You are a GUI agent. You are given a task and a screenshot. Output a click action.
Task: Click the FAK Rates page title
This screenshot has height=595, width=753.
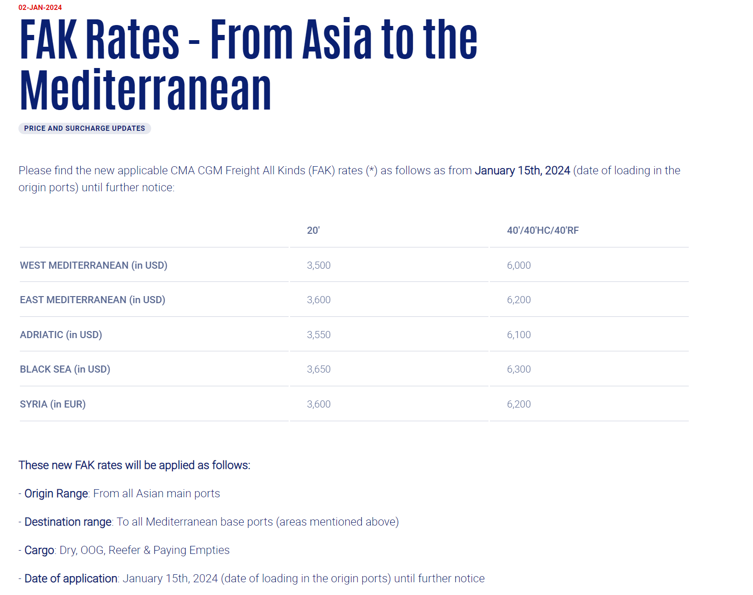[248, 64]
